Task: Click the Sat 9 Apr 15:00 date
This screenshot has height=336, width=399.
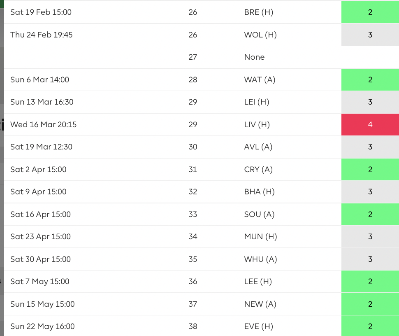Action: click(38, 192)
